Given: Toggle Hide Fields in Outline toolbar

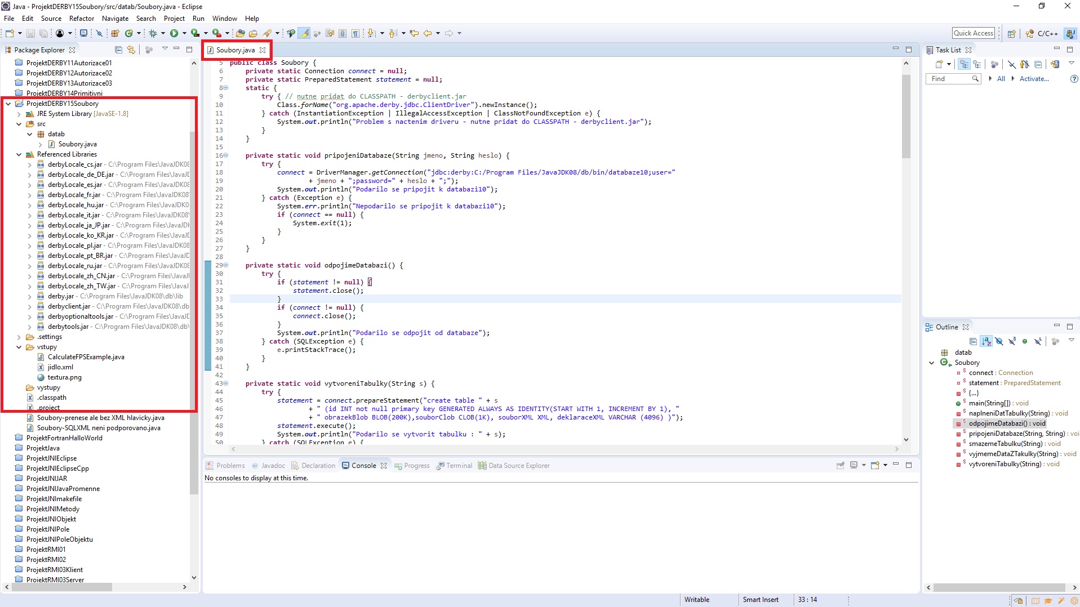Looking at the screenshot, I should point(999,341).
